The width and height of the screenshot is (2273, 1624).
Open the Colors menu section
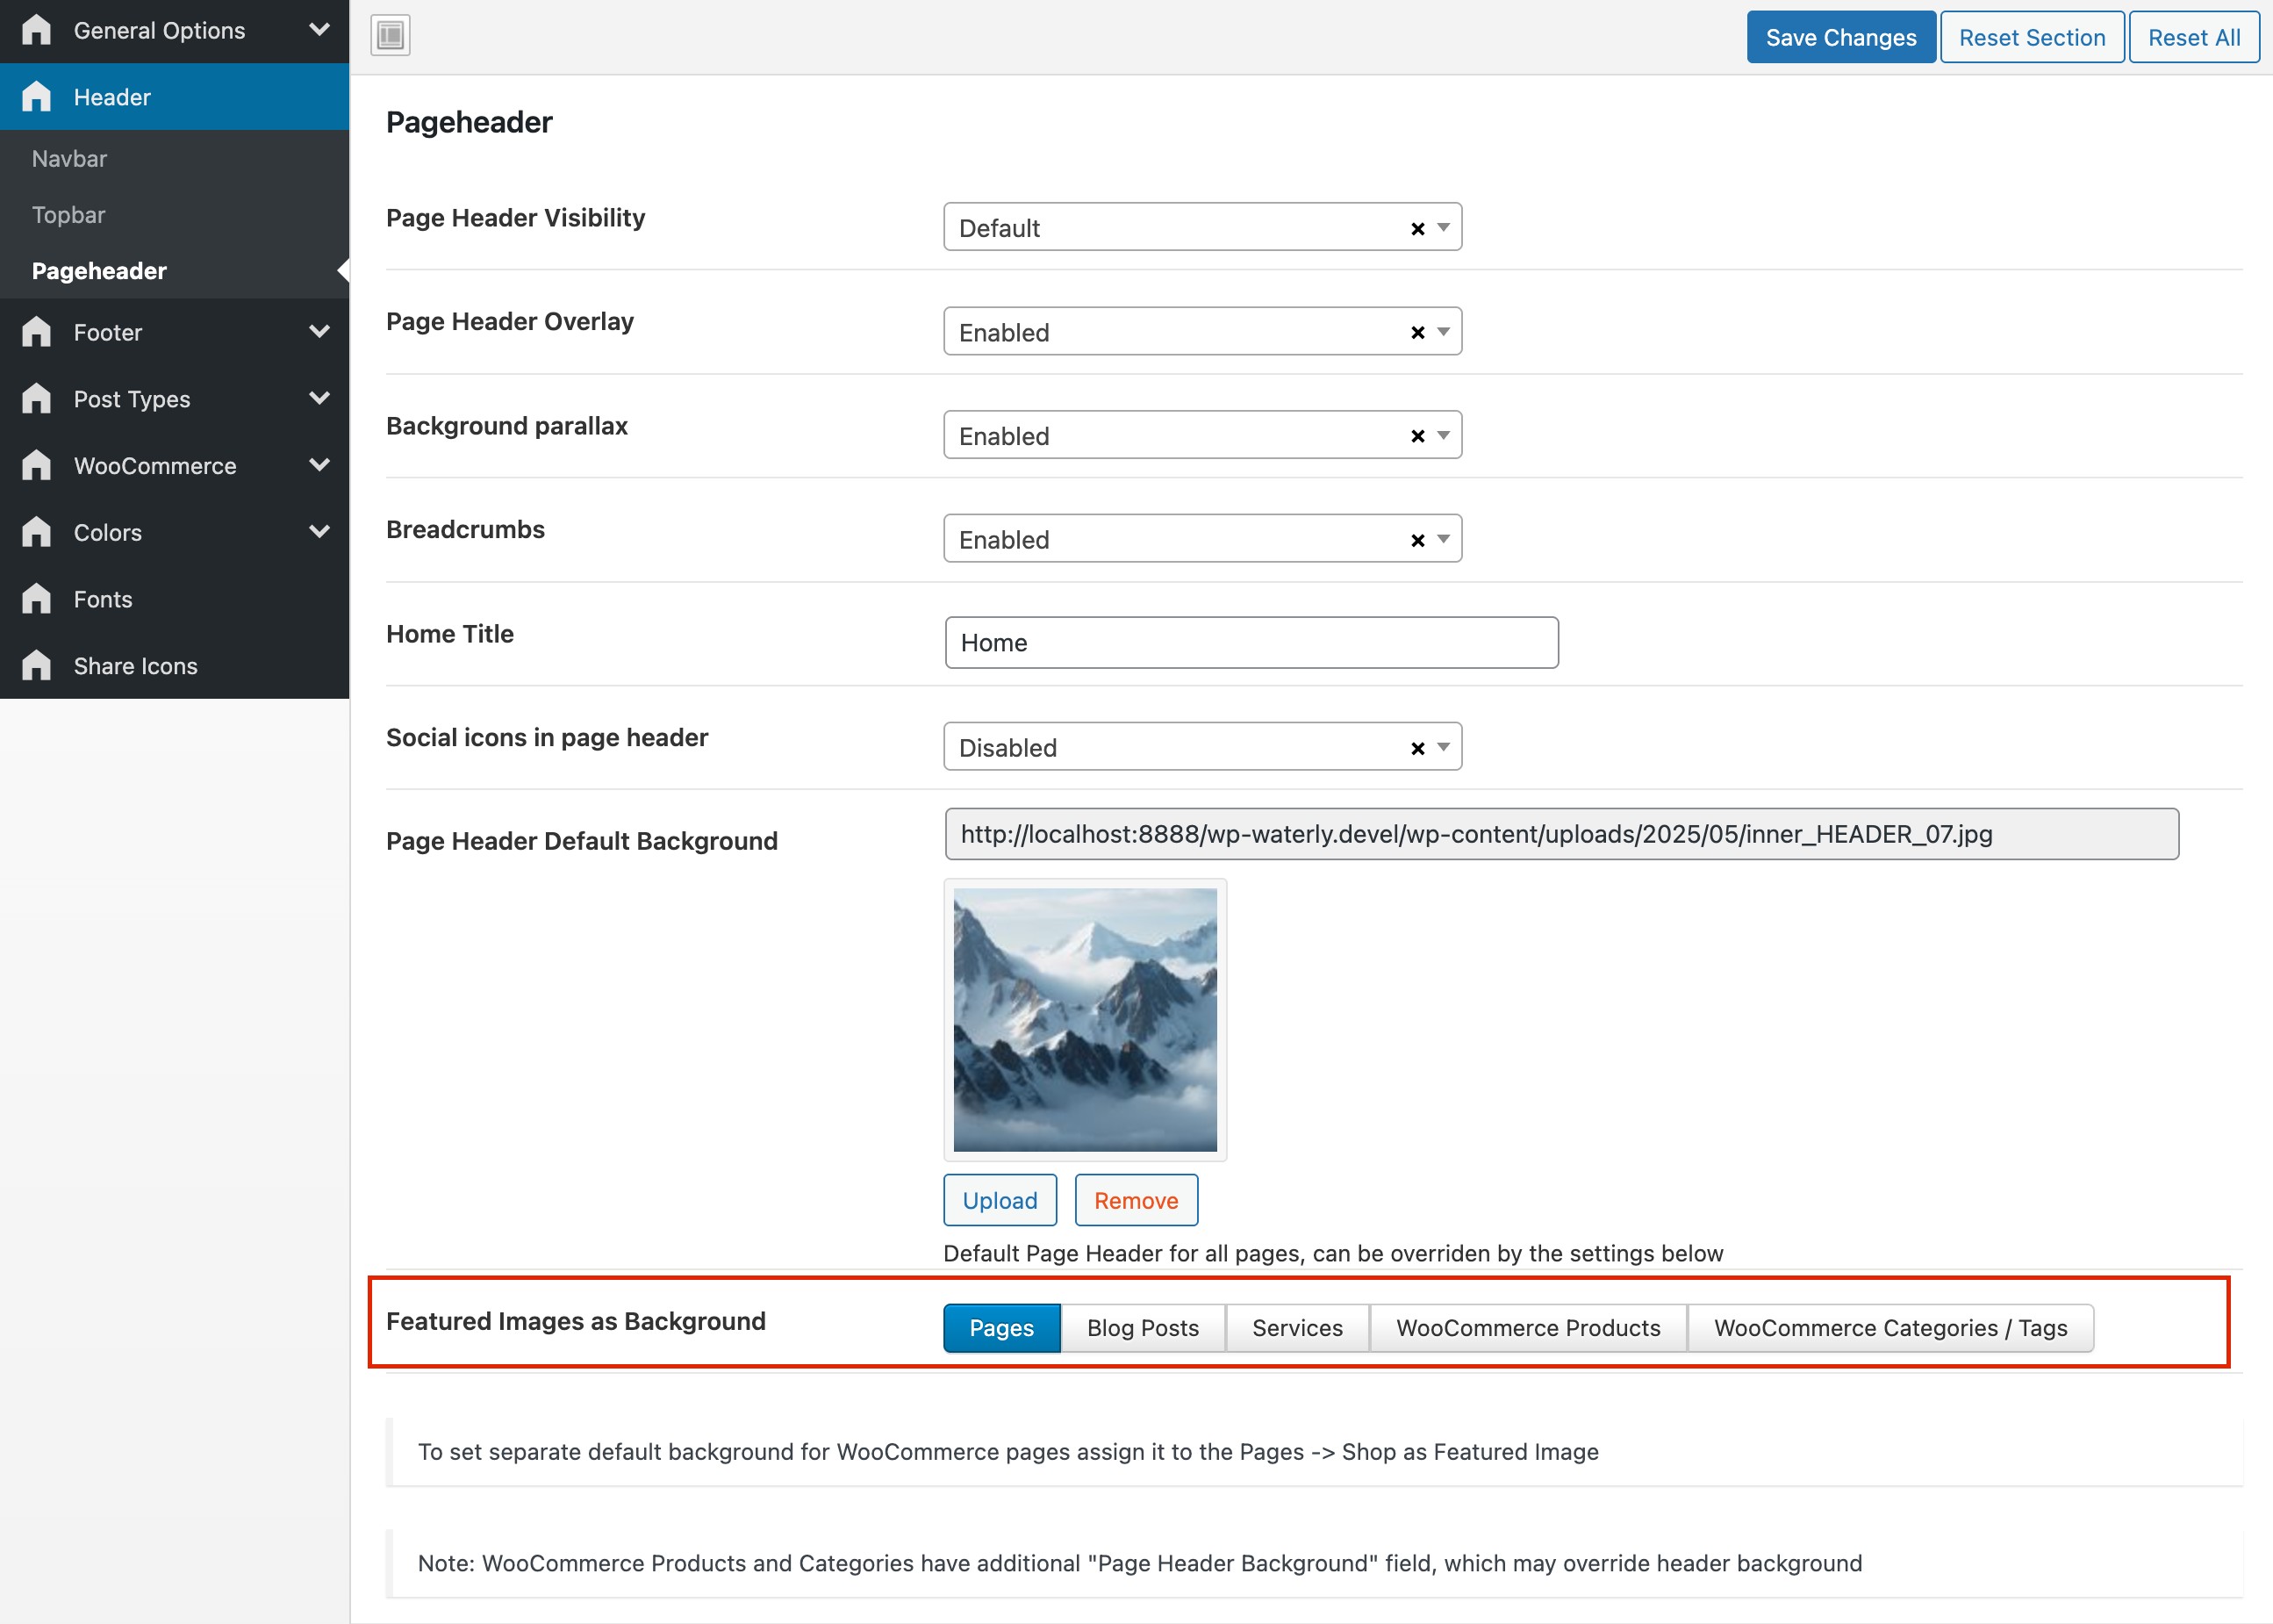[175, 532]
